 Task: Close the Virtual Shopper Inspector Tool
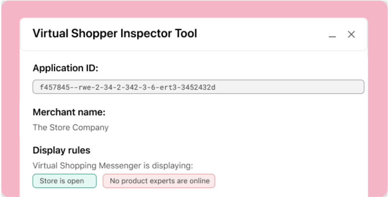coord(351,34)
